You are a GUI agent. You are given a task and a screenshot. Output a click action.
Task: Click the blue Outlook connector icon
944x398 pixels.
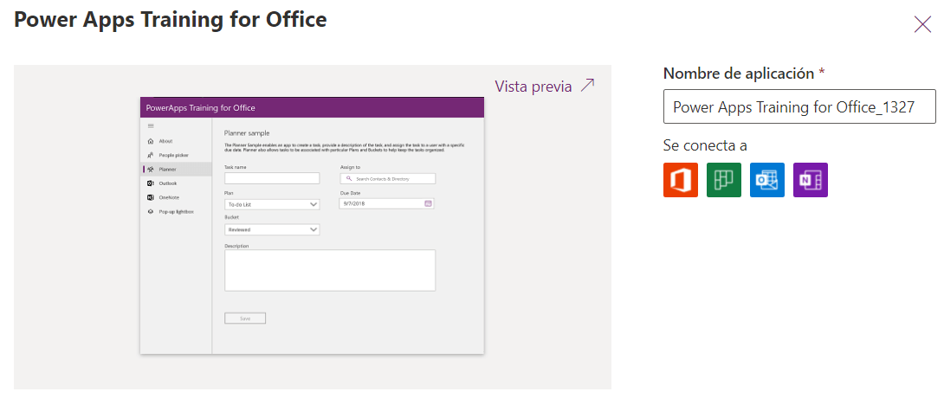coord(767,180)
